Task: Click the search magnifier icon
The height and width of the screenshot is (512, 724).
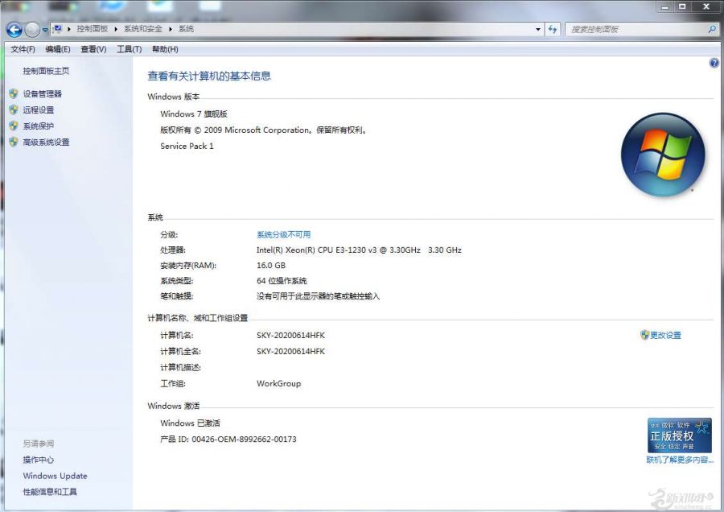Action: point(712,29)
